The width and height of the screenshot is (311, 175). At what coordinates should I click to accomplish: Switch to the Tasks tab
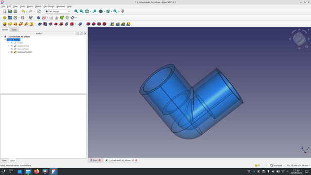[14, 30]
